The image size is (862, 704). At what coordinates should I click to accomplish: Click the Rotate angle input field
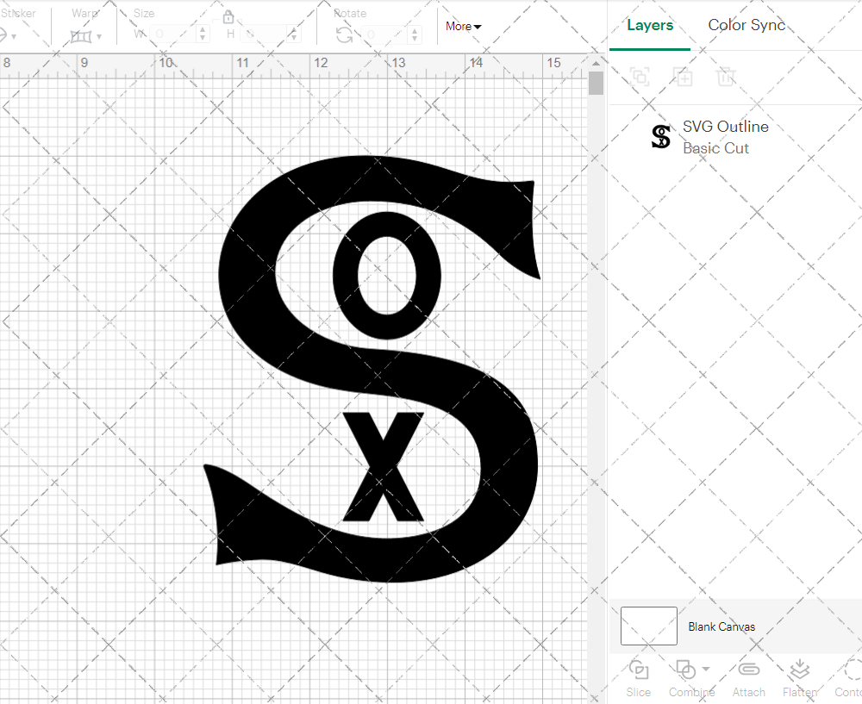[x=384, y=34]
